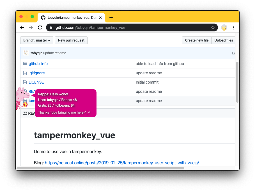Click the browser forward arrow
This screenshot has height=191, width=255.
tap(31, 27)
